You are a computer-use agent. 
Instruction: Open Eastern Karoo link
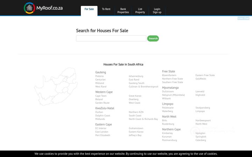click(x=136, y=132)
